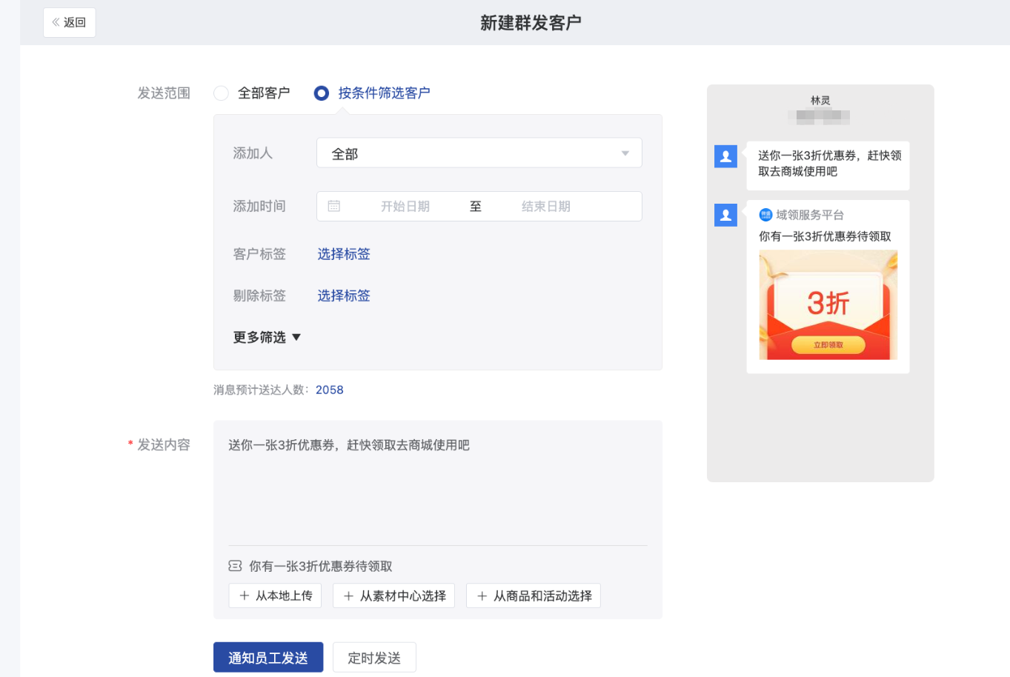This screenshot has width=1010, height=677.
Task: Click the attached 你有一张3折优惠券待领取 text
Action: [x=320, y=566]
